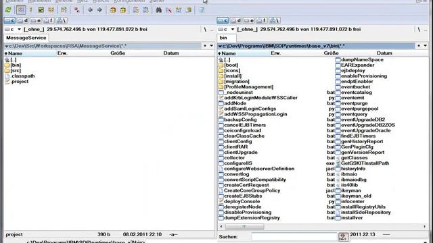
Task: Select the highlighted list-view toolbar icon
Action: 21,10
